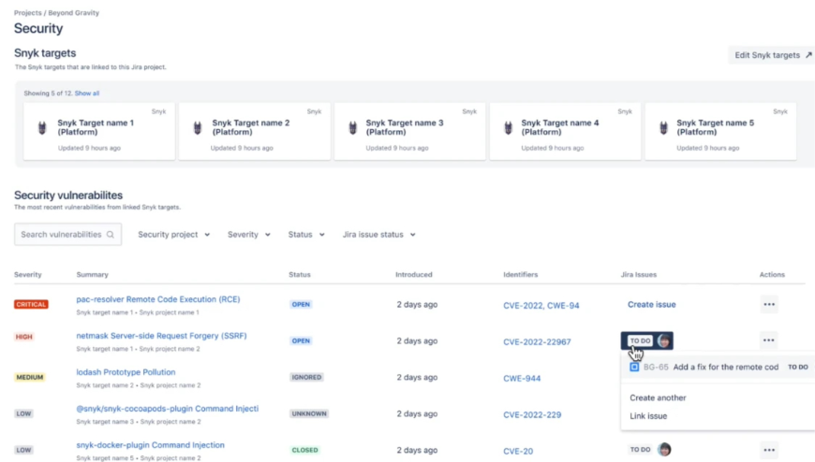
Task: Click the Snyk dog icon on Target name 5
Action: [x=663, y=128]
